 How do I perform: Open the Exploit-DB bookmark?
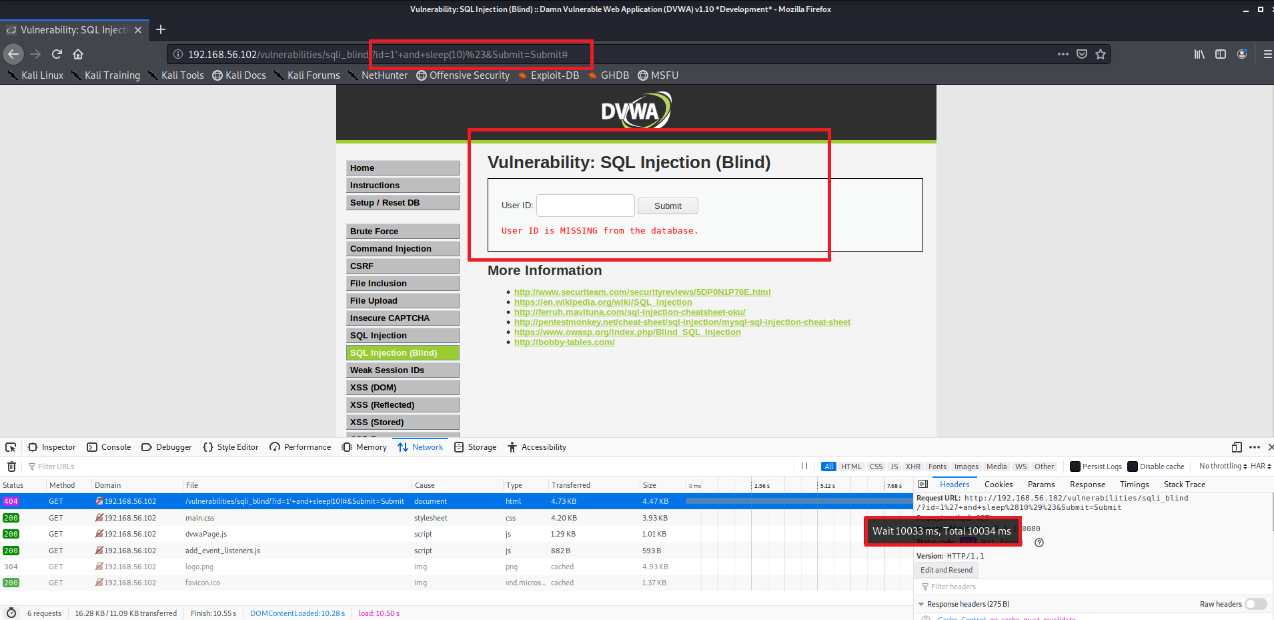pyautogui.click(x=548, y=75)
